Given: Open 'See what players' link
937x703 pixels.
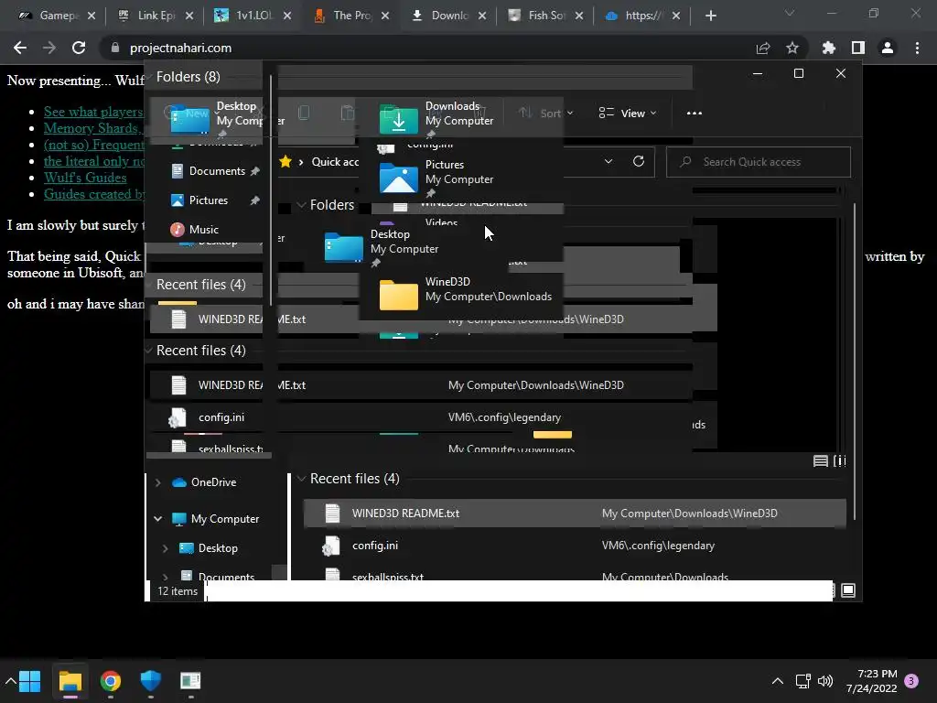Looking at the screenshot, I should coord(93,112).
